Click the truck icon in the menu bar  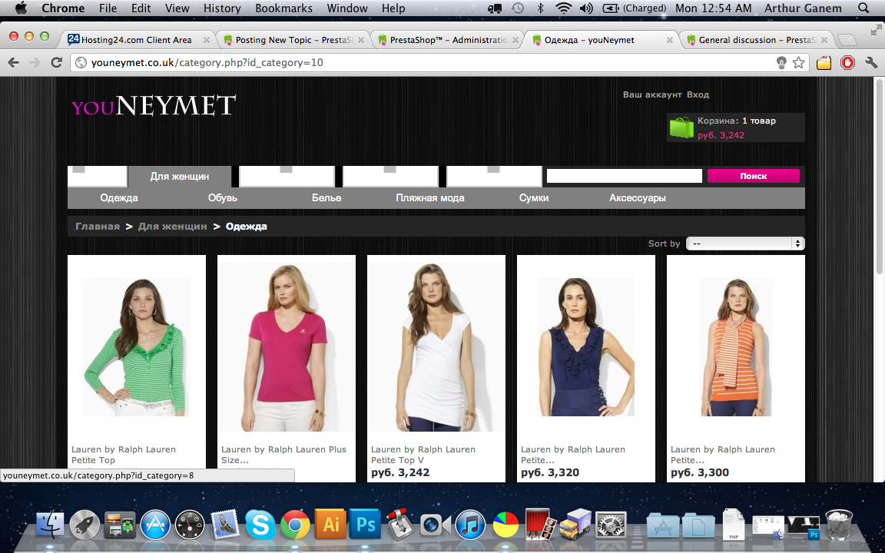coord(495,8)
